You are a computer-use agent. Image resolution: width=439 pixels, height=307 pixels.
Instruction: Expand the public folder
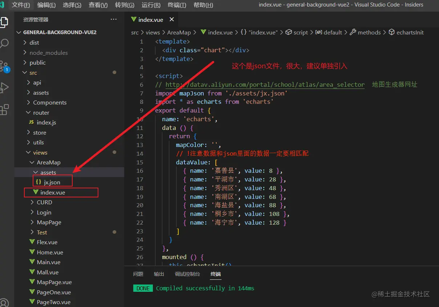tap(25, 62)
